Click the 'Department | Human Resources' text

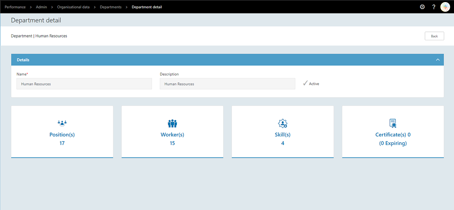39,36
